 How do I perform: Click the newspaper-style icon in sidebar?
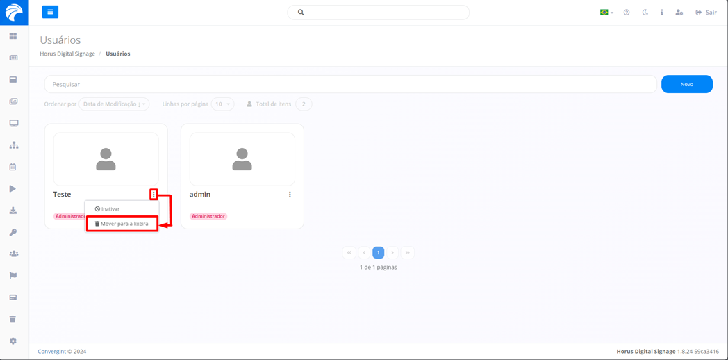(13, 58)
